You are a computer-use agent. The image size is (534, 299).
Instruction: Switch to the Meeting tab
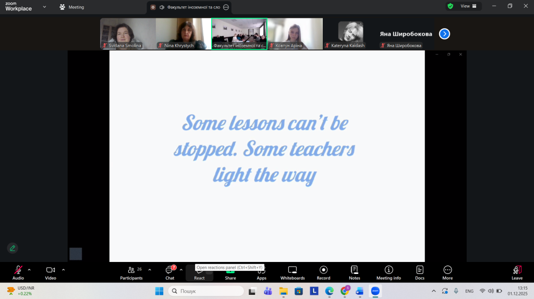[x=72, y=7]
